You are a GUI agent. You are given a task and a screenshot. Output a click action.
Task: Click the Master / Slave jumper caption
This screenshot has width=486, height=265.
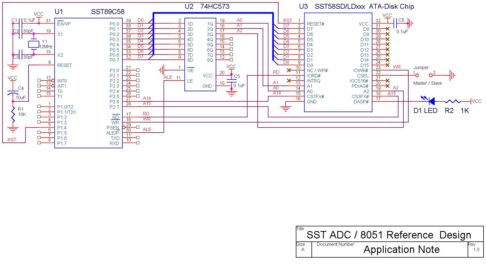[x=428, y=83]
